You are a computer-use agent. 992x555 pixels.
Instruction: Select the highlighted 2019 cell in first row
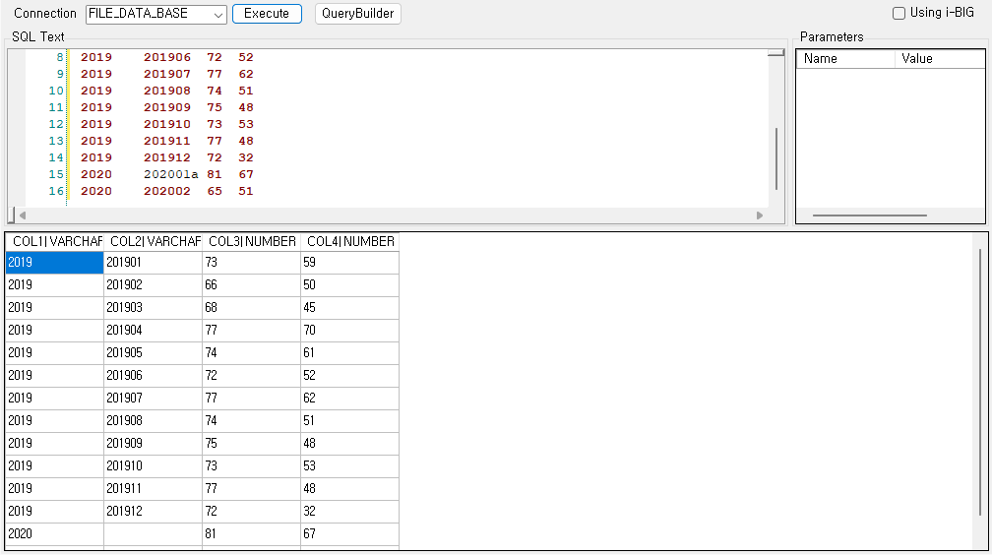pos(54,262)
